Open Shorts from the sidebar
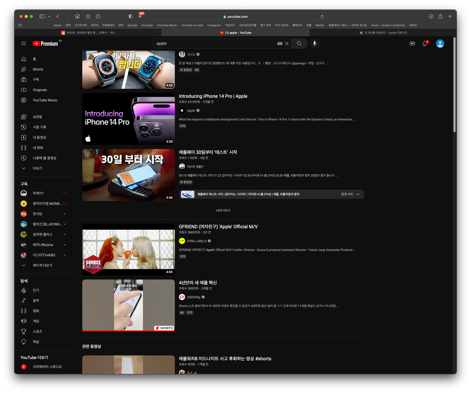The width and height of the screenshot is (471, 393). [x=38, y=69]
